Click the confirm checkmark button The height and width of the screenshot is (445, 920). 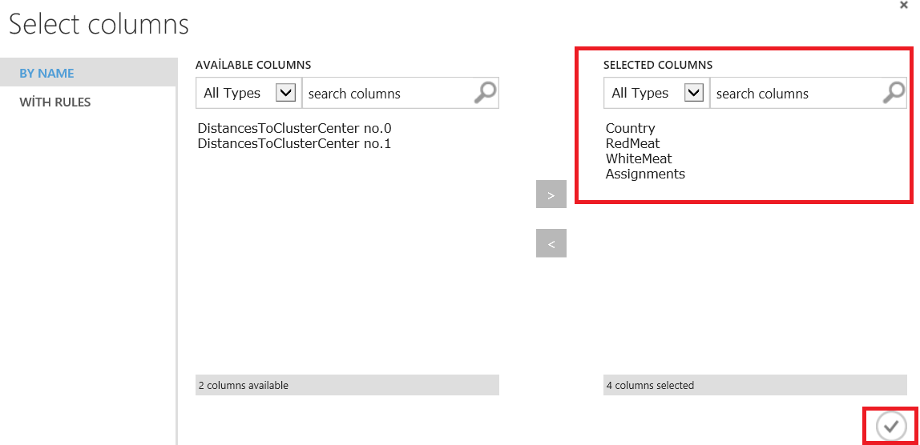[890, 427]
